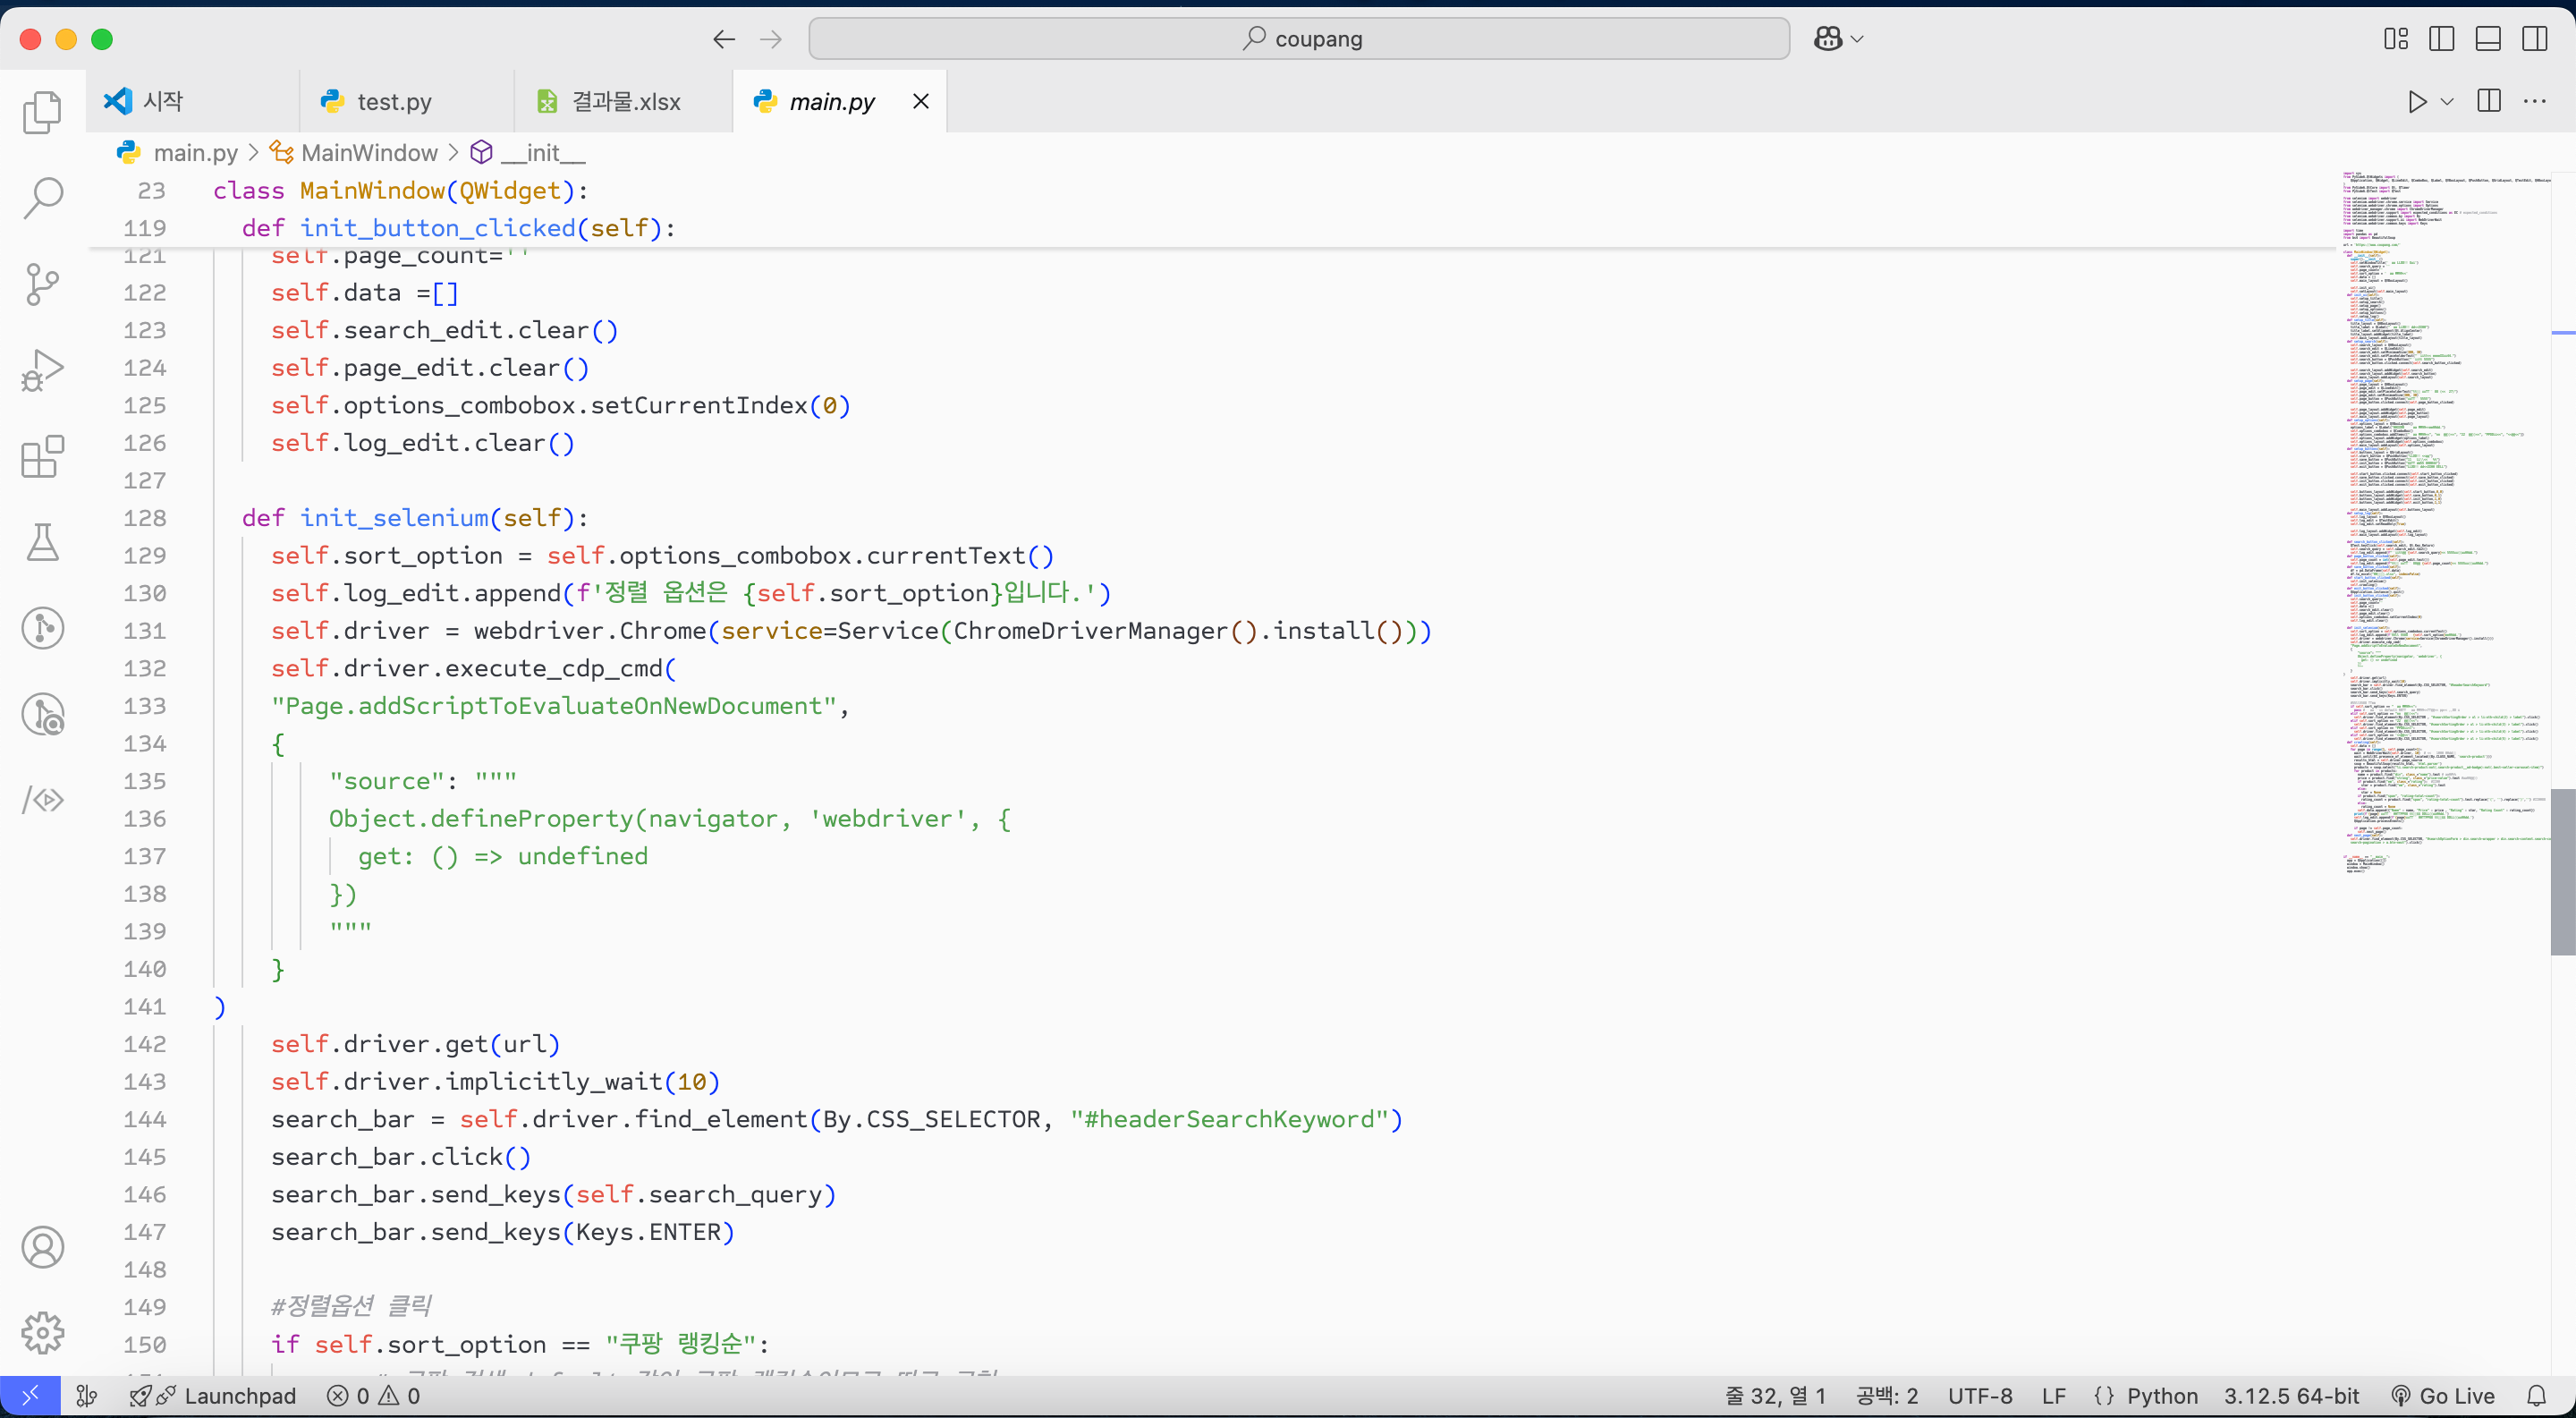Open the Source Control view
This screenshot has height=1418, width=2576.
(42, 284)
